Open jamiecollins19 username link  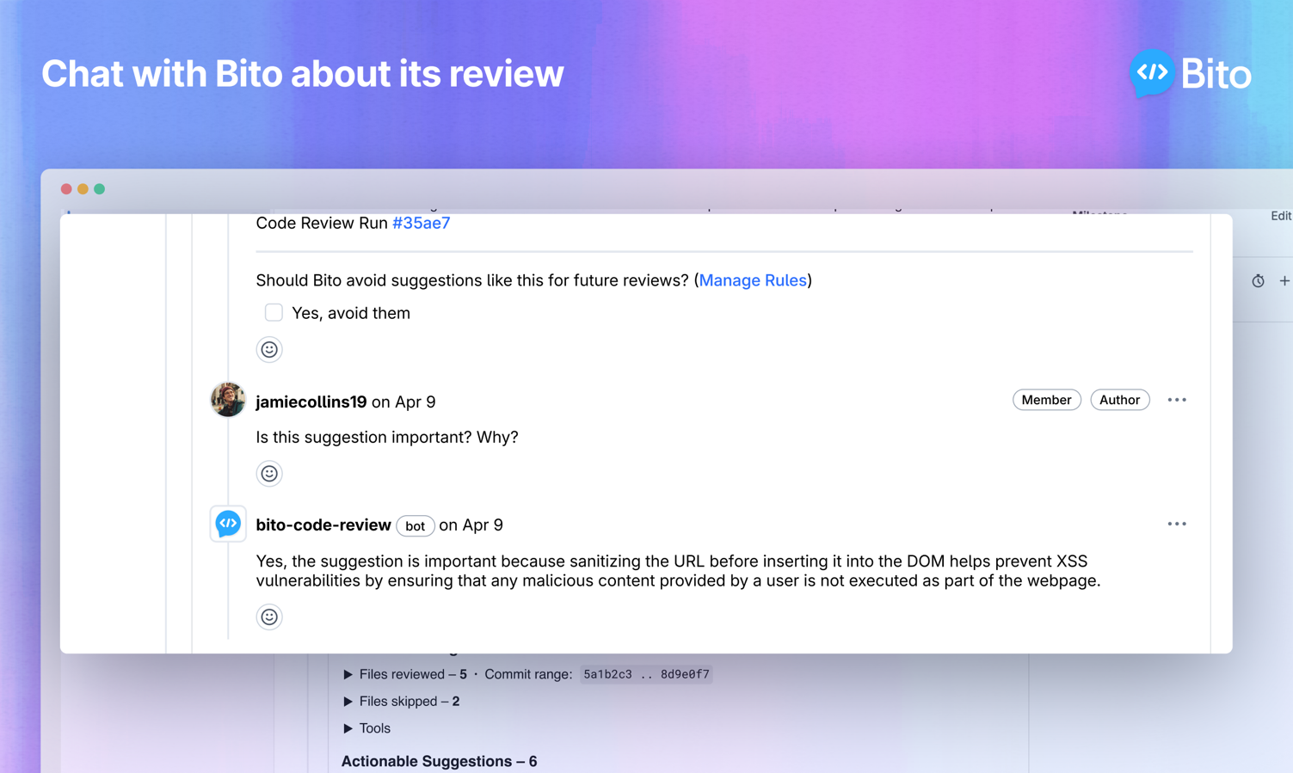pyautogui.click(x=311, y=402)
